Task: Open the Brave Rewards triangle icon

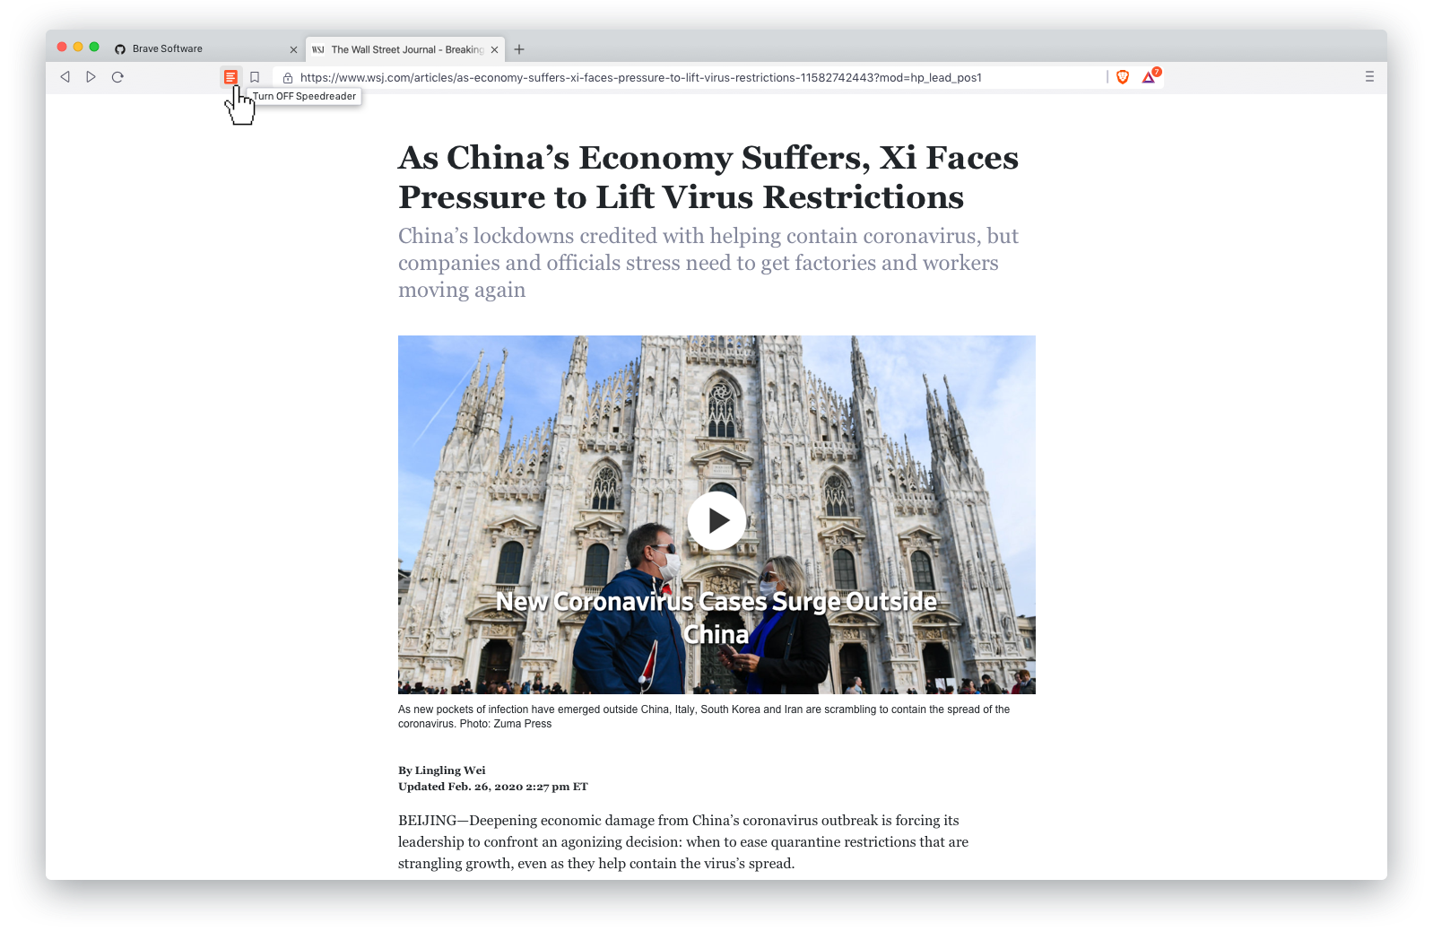Action: (1151, 76)
